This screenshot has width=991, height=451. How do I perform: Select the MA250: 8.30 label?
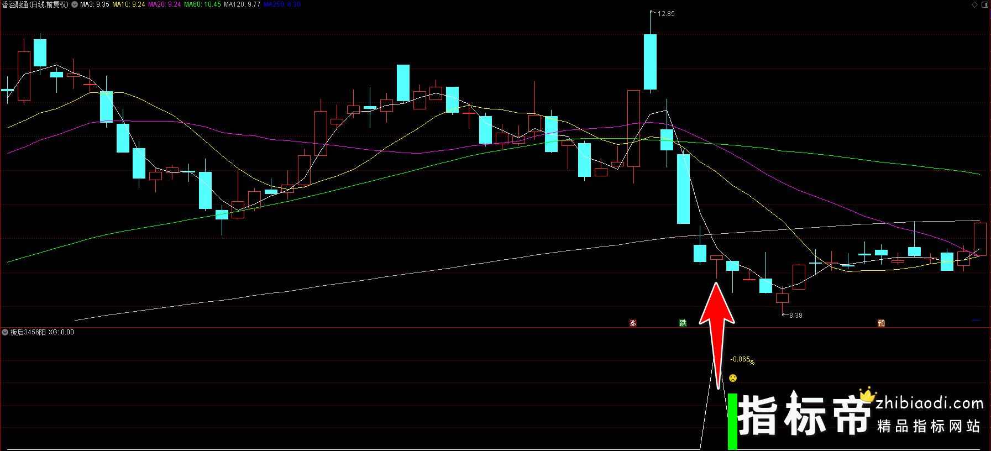pos(282,4)
